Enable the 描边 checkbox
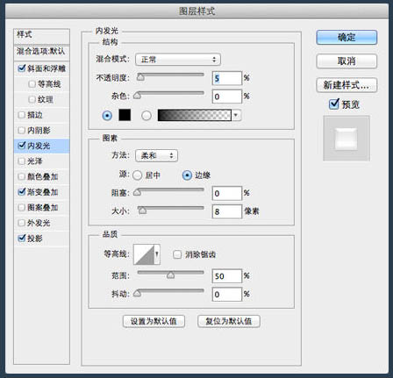The width and height of the screenshot is (393, 378). (21, 115)
